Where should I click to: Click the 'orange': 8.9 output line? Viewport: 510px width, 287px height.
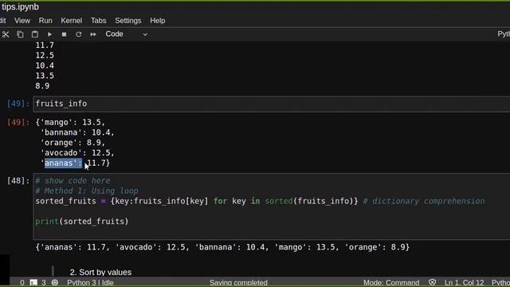[73, 143]
